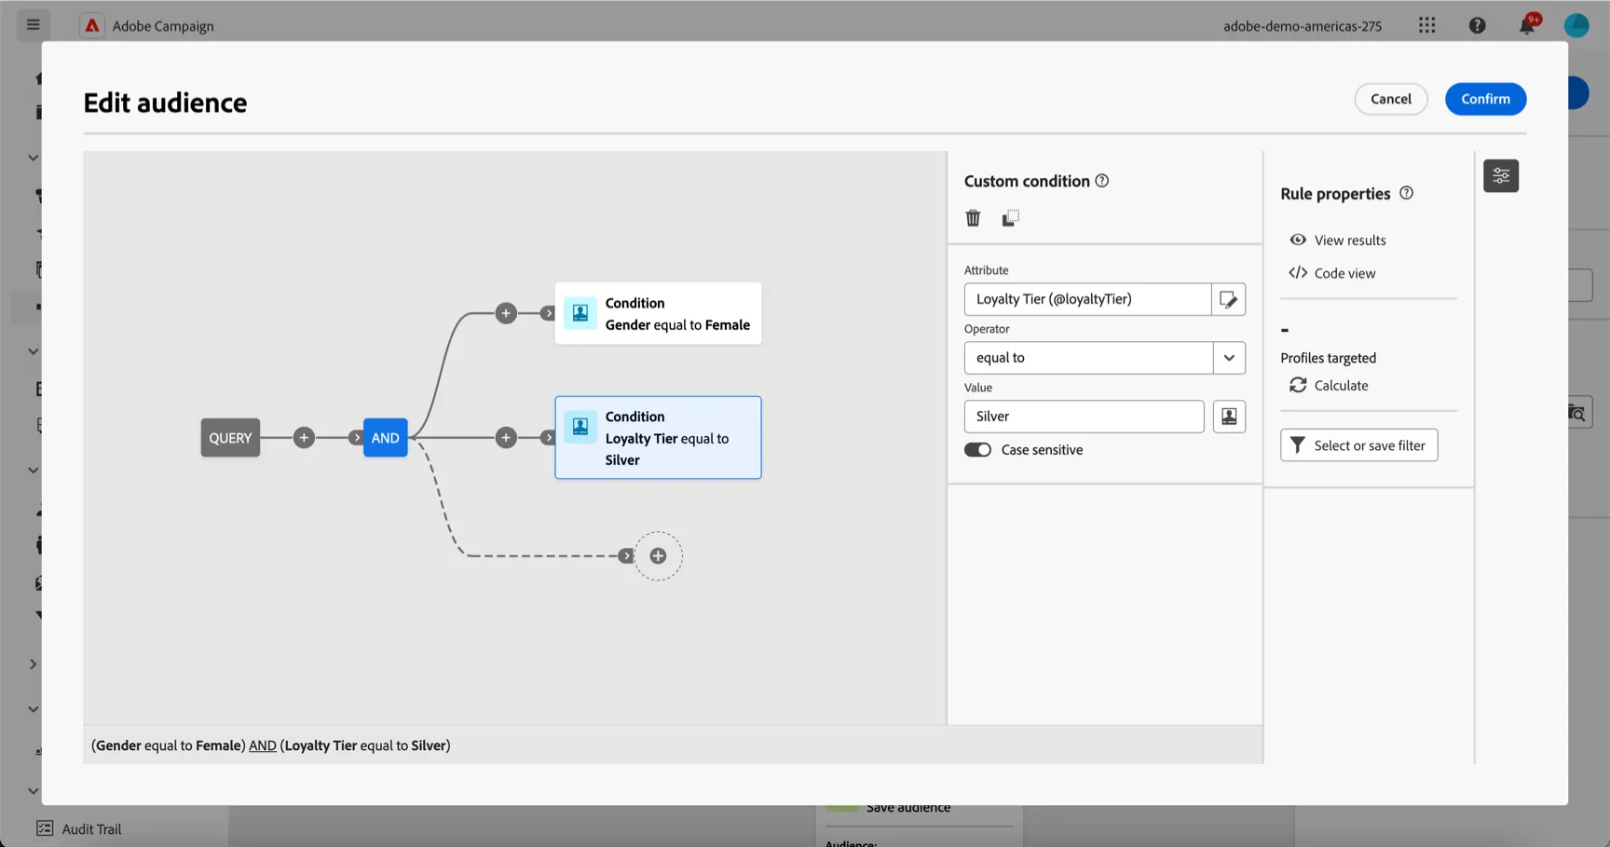Click the Attribute field Loyalty Tier
Viewport: 1610px width, 847px height.
click(1087, 299)
